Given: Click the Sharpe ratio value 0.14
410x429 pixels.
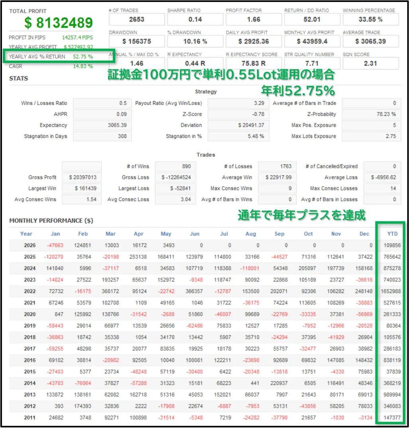Looking at the screenshot, I should pyautogui.click(x=195, y=20).
